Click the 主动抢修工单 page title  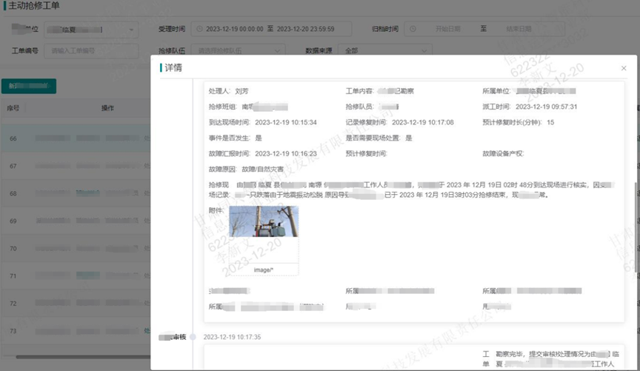pyautogui.click(x=34, y=6)
